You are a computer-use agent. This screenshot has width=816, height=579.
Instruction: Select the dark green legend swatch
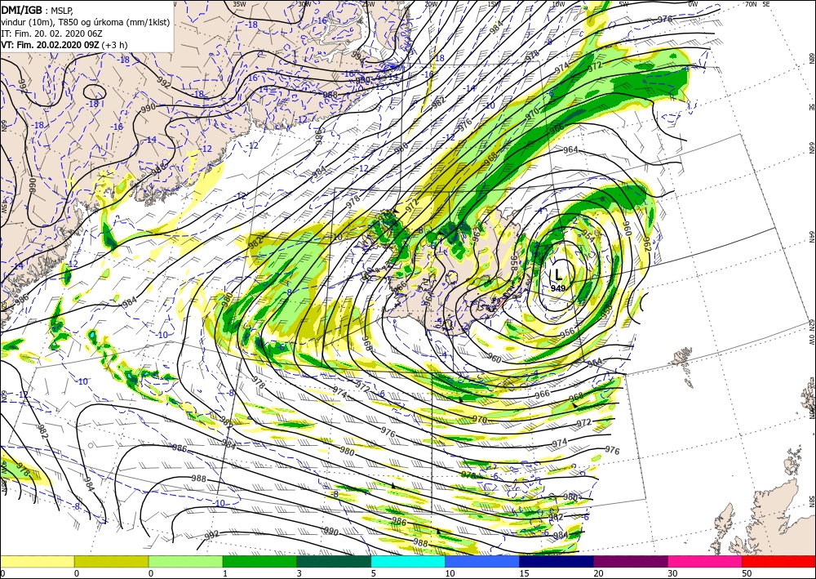point(334,561)
